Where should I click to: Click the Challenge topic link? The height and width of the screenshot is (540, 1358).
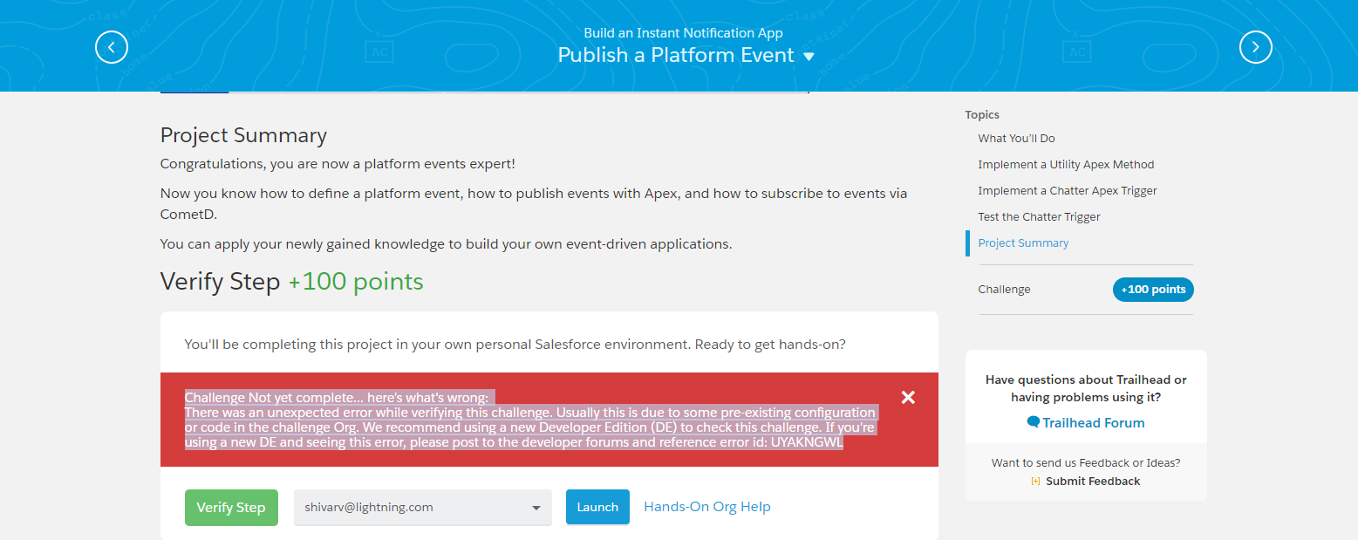pos(1004,289)
